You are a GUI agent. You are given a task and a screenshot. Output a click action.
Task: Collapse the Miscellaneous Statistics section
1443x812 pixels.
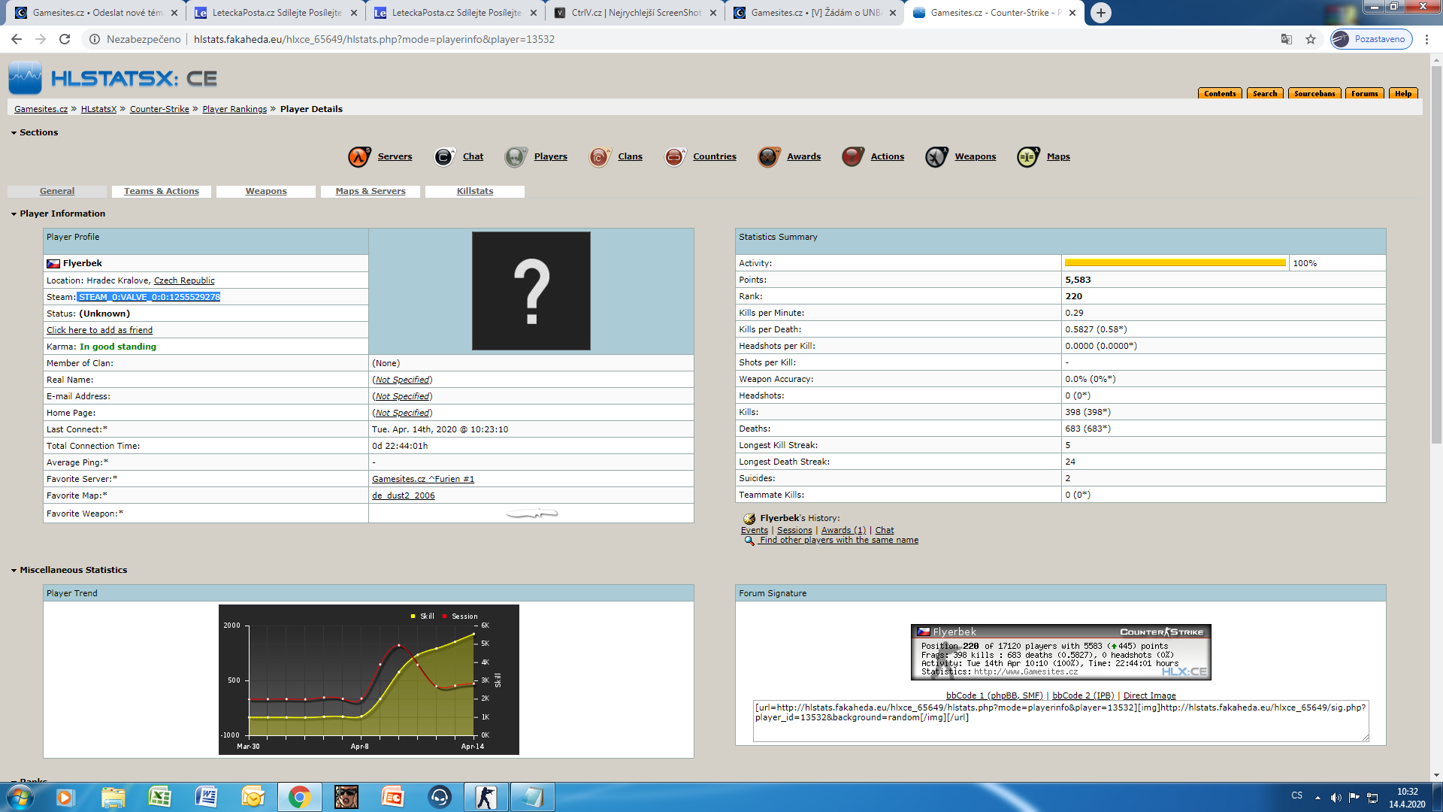coord(14,571)
